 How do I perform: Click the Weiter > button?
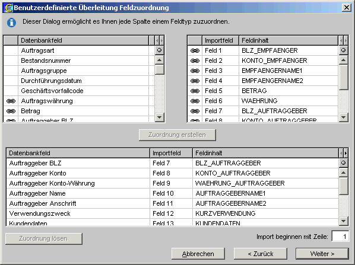click(x=322, y=254)
